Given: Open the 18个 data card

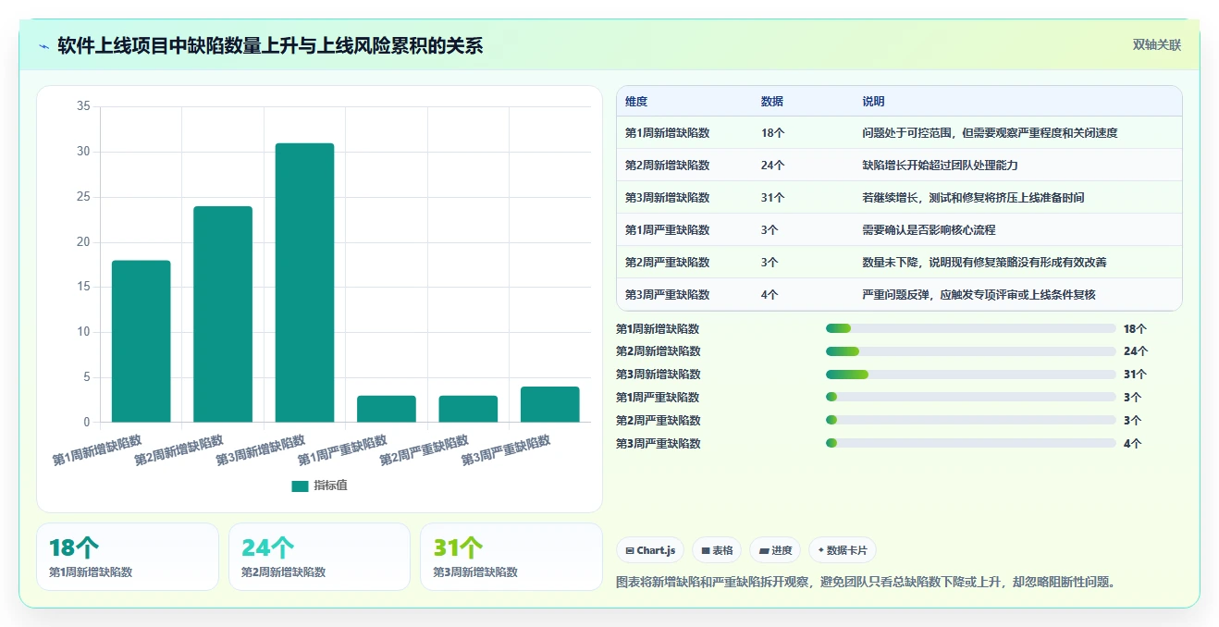Looking at the screenshot, I should (128, 557).
